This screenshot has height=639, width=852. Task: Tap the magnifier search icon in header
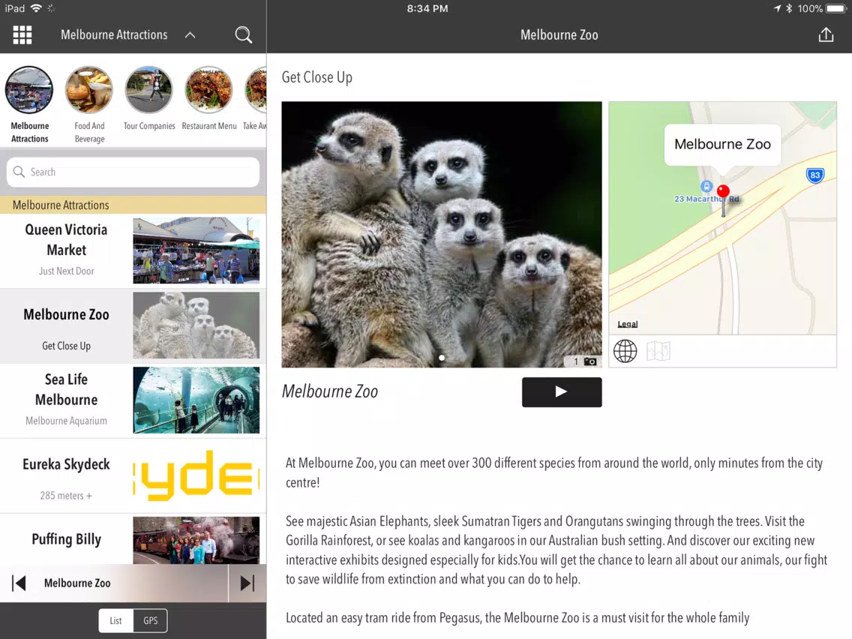click(244, 34)
